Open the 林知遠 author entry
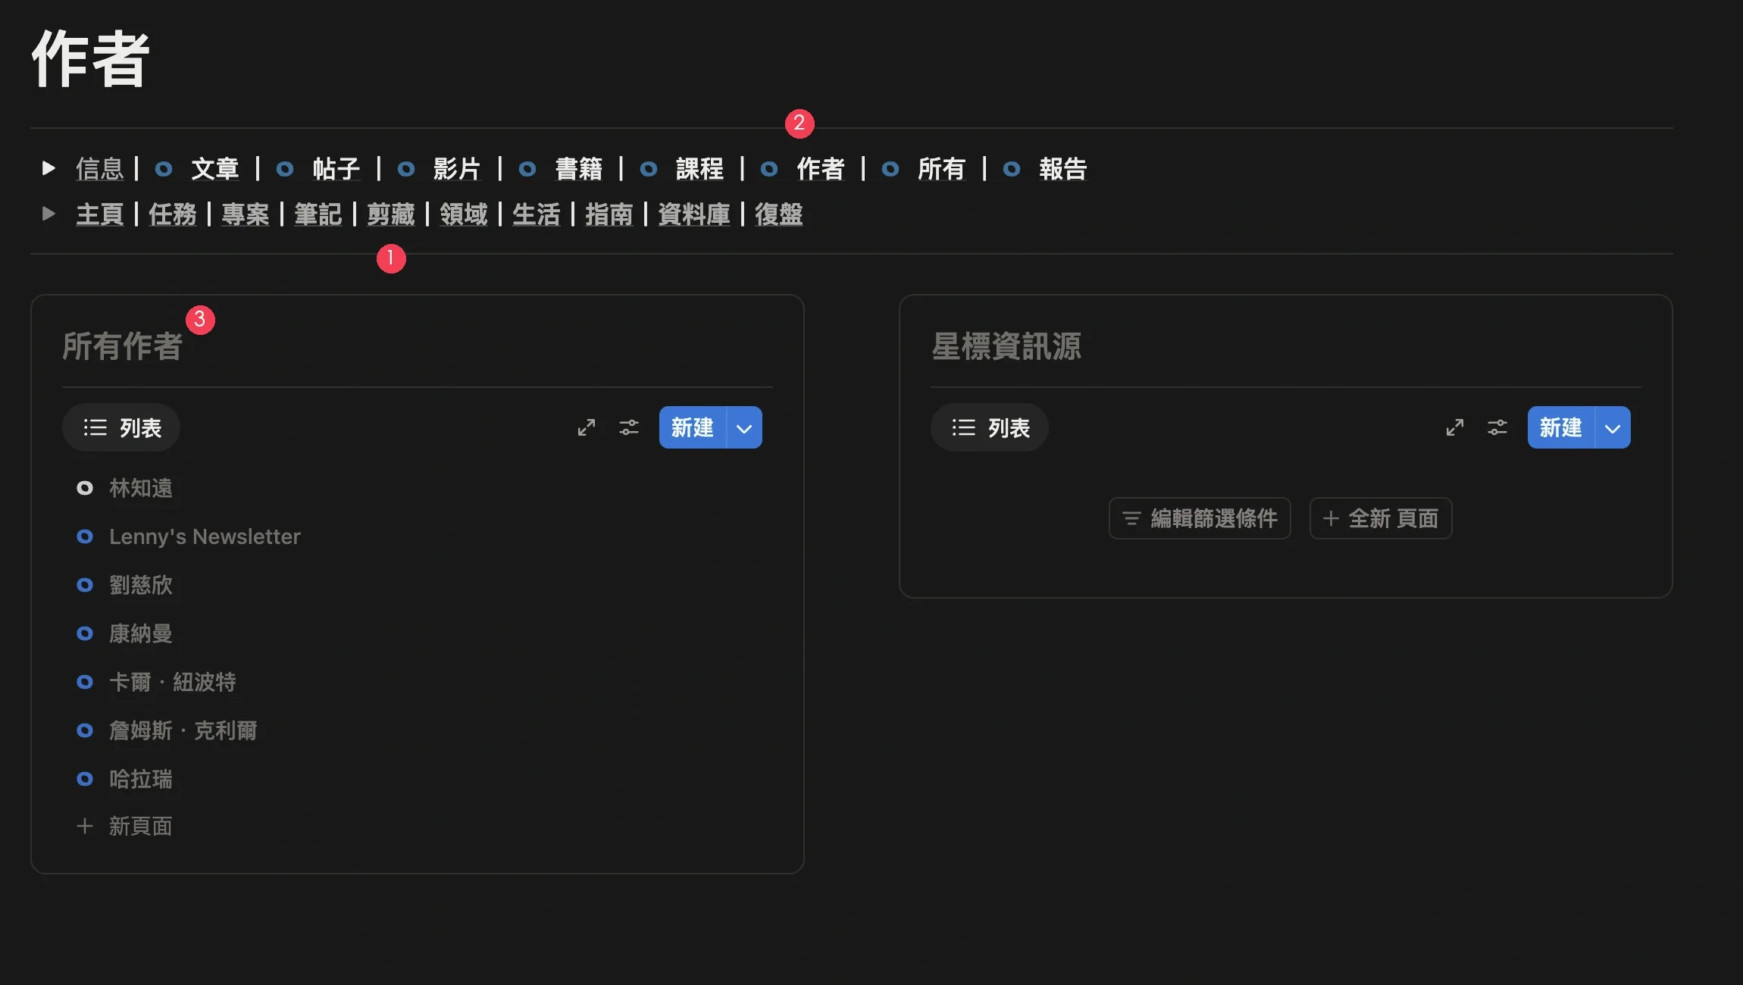The width and height of the screenshot is (1743, 985). pyautogui.click(x=141, y=488)
